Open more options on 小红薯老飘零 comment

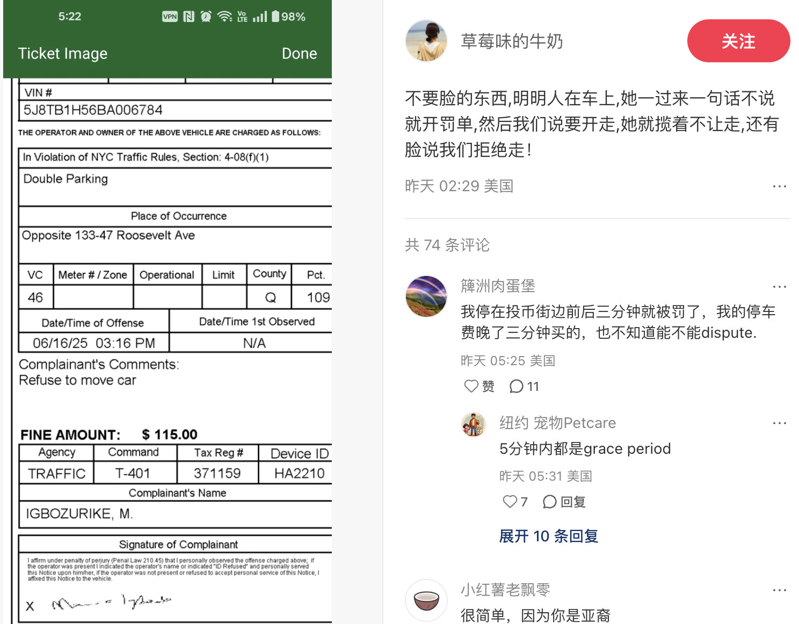[x=779, y=590]
